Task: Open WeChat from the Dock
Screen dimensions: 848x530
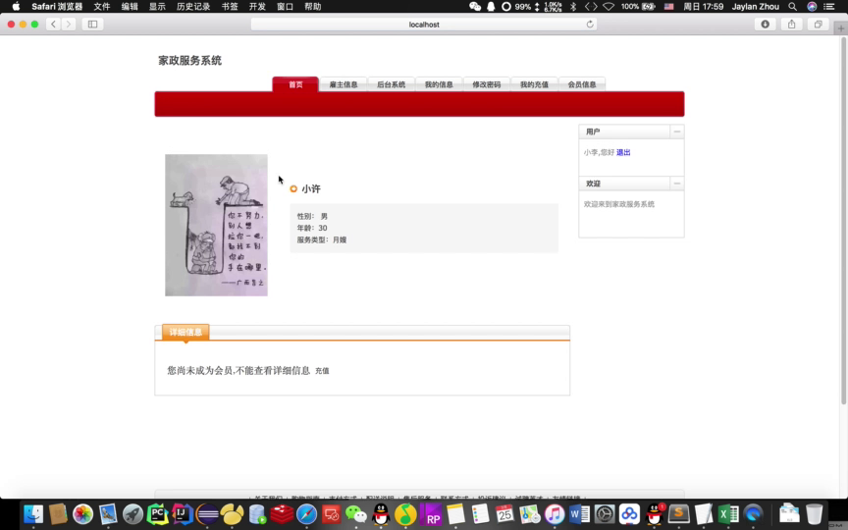Action: [x=356, y=514]
